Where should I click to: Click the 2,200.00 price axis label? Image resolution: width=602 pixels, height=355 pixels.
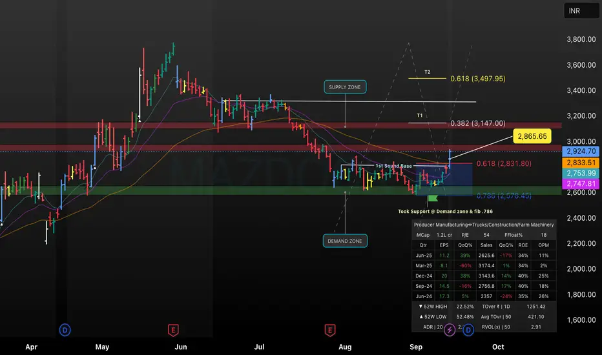pyautogui.click(x=581, y=243)
